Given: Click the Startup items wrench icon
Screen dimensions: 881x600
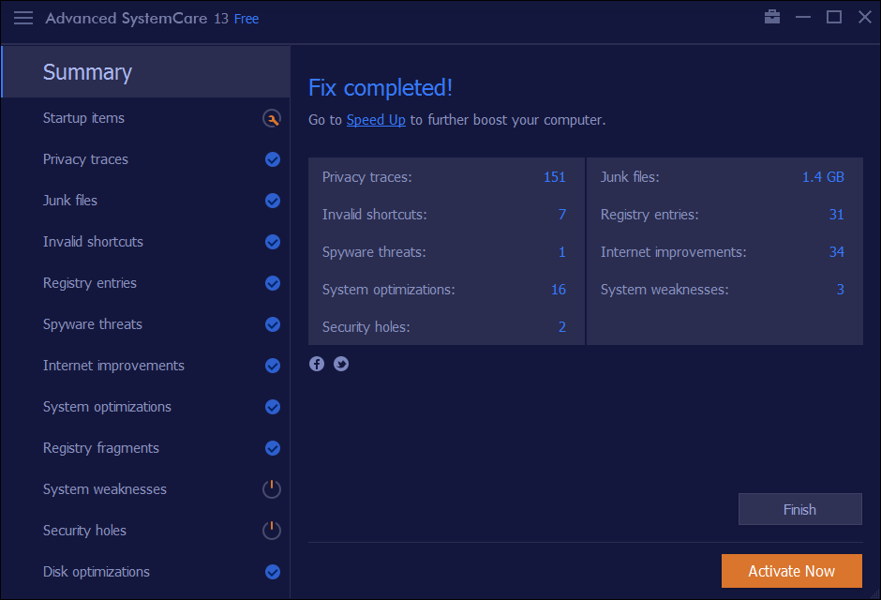Looking at the screenshot, I should 271,118.
